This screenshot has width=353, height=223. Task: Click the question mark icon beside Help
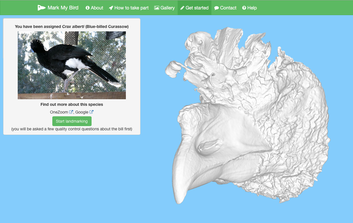click(244, 8)
